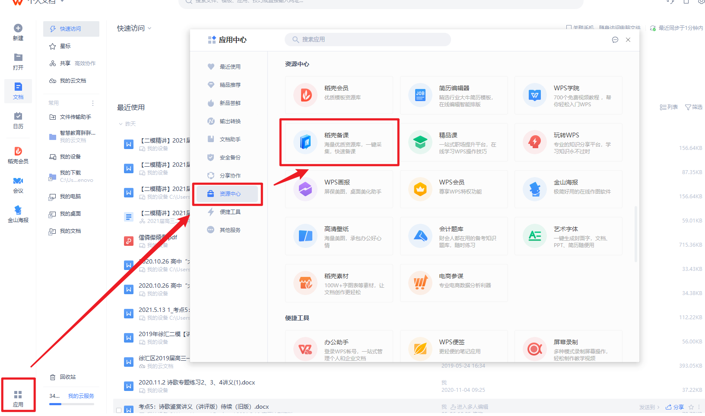Open the 常用 section options menu
Image resolution: width=705 pixels, height=416 pixels.
pyautogui.click(x=92, y=103)
